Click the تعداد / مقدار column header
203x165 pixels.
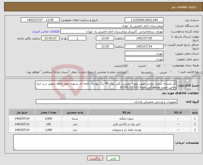tap(48, 112)
